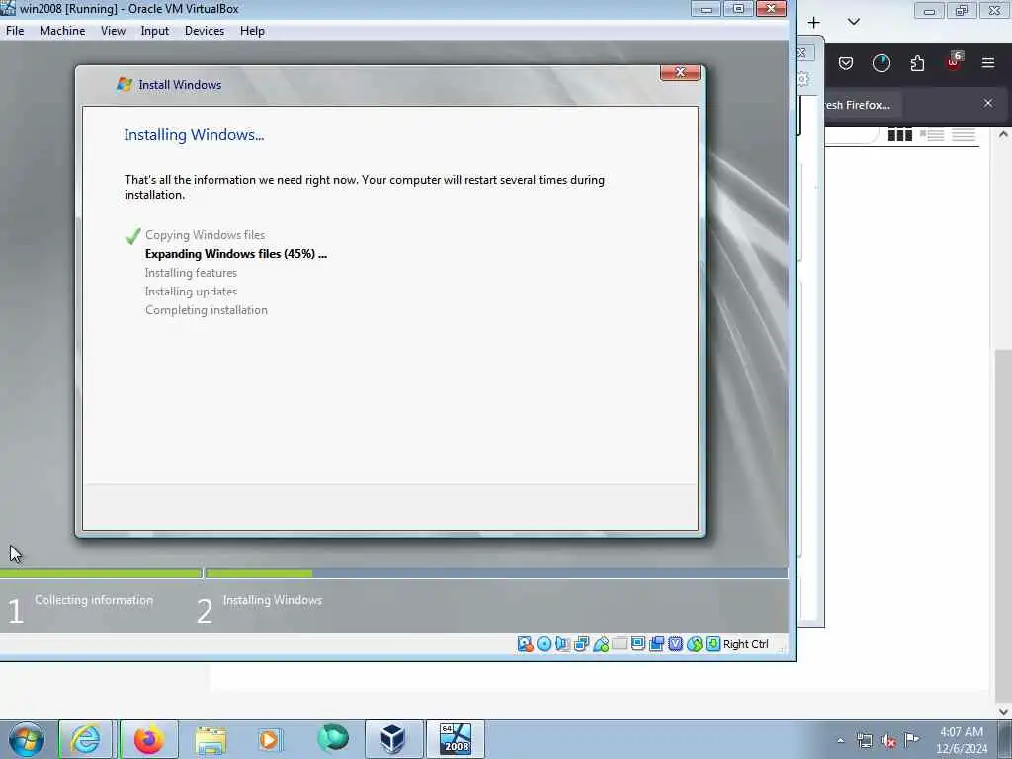Click Expanding Windows files (45%) text
Image resolution: width=1012 pixels, height=759 pixels.
pyautogui.click(x=235, y=254)
